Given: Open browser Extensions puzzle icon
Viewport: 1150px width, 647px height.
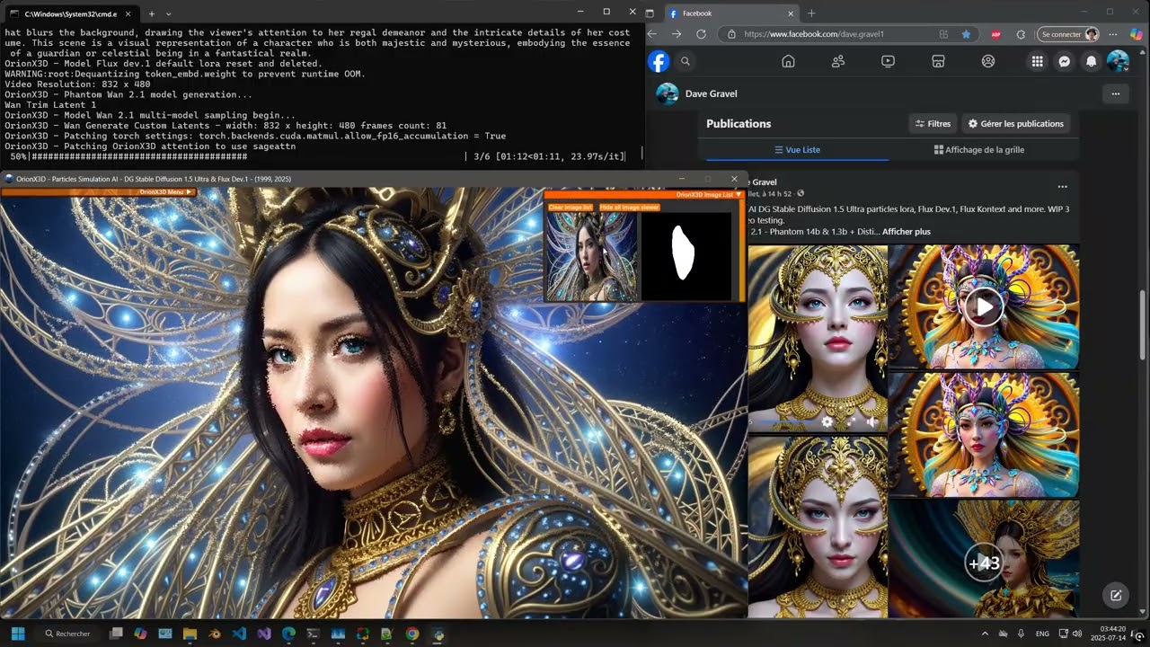Looking at the screenshot, I should [x=1021, y=34].
